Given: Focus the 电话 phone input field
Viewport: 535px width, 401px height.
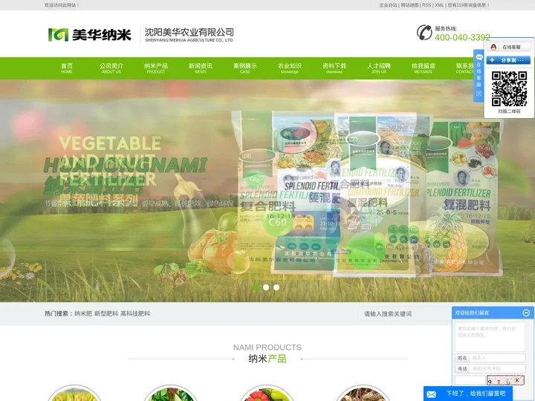Looking at the screenshot, I should pyautogui.click(x=497, y=368).
